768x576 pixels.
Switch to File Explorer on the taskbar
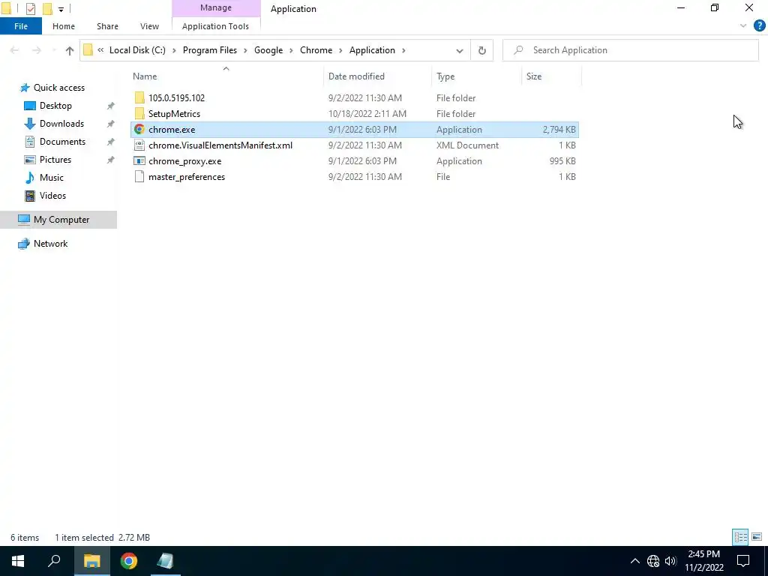tap(92, 561)
